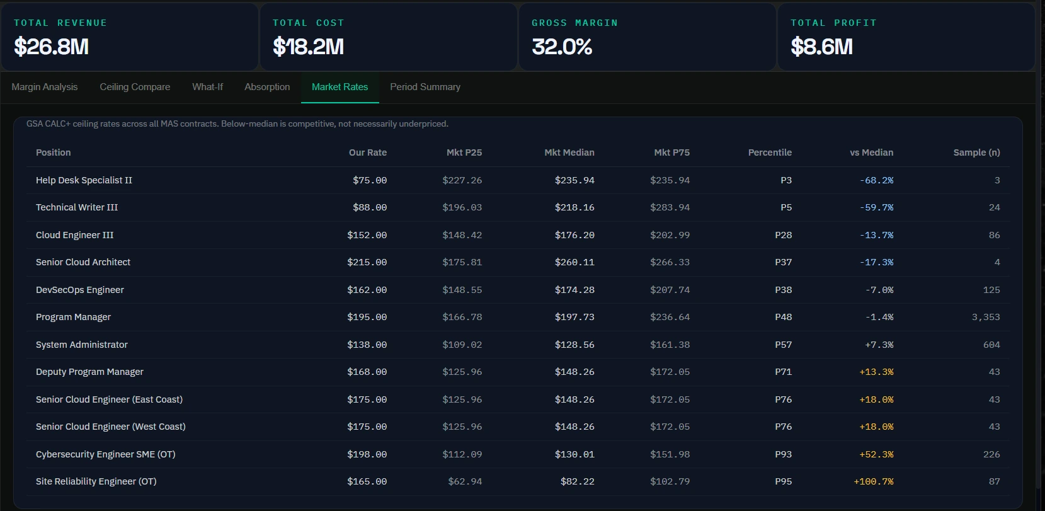
Task: Sort by the Our Rate column header
Action: pos(368,152)
